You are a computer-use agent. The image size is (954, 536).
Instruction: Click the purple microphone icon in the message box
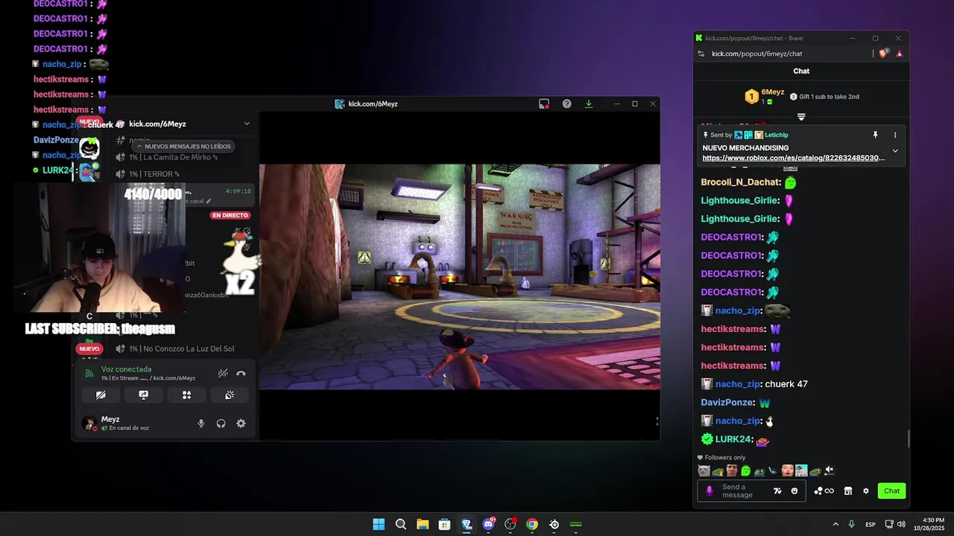[x=709, y=491]
